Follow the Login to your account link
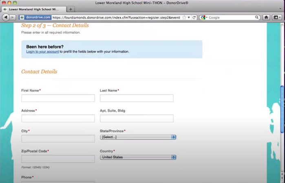 (x=42, y=52)
